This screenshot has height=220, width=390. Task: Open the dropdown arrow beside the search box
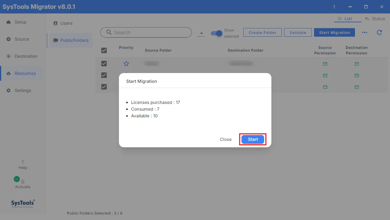pos(201,33)
